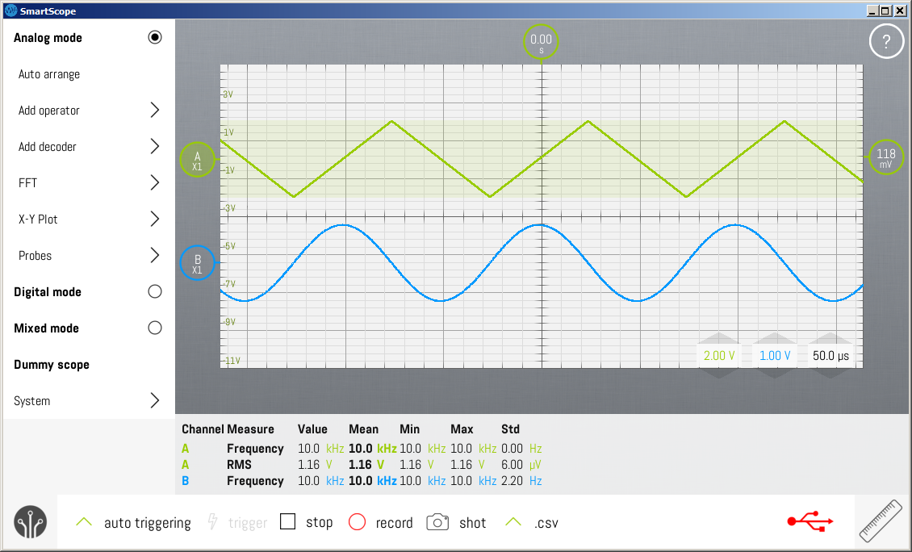The height and width of the screenshot is (552, 912).
Task: Open the System menu item
Action: pyautogui.click(x=89, y=401)
